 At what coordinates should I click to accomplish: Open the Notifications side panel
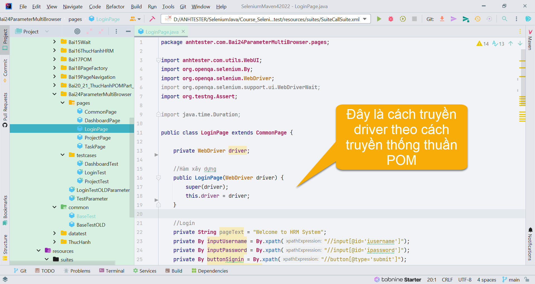(530, 244)
